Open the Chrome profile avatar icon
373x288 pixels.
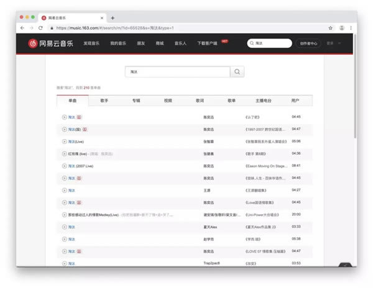pos(341,28)
